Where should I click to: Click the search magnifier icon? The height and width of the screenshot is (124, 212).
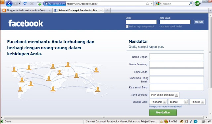190,4
